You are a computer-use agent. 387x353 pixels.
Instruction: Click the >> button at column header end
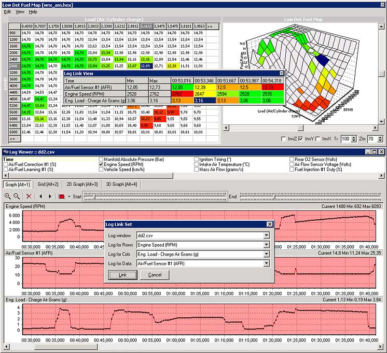coord(210,25)
